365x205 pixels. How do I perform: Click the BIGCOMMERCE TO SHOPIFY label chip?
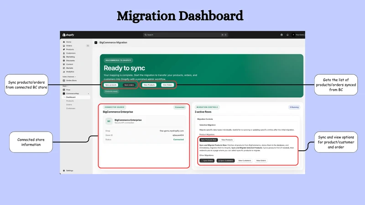point(118,61)
